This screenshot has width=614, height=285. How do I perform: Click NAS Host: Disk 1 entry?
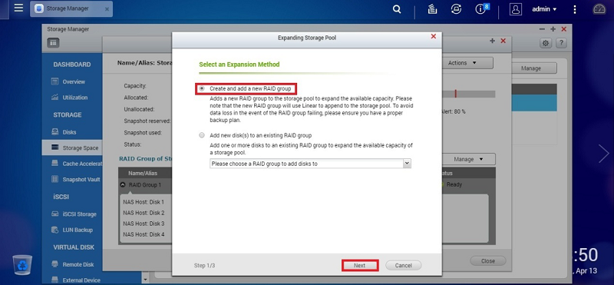(x=144, y=202)
